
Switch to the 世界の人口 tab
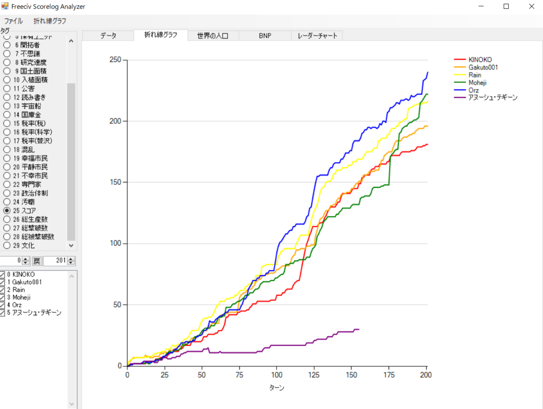(x=213, y=36)
